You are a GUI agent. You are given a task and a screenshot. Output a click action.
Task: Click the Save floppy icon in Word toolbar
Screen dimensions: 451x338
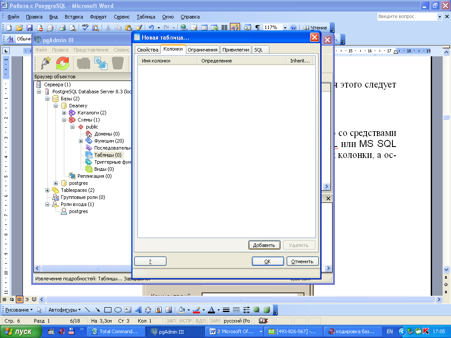pyautogui.click(x=30, y=28)
